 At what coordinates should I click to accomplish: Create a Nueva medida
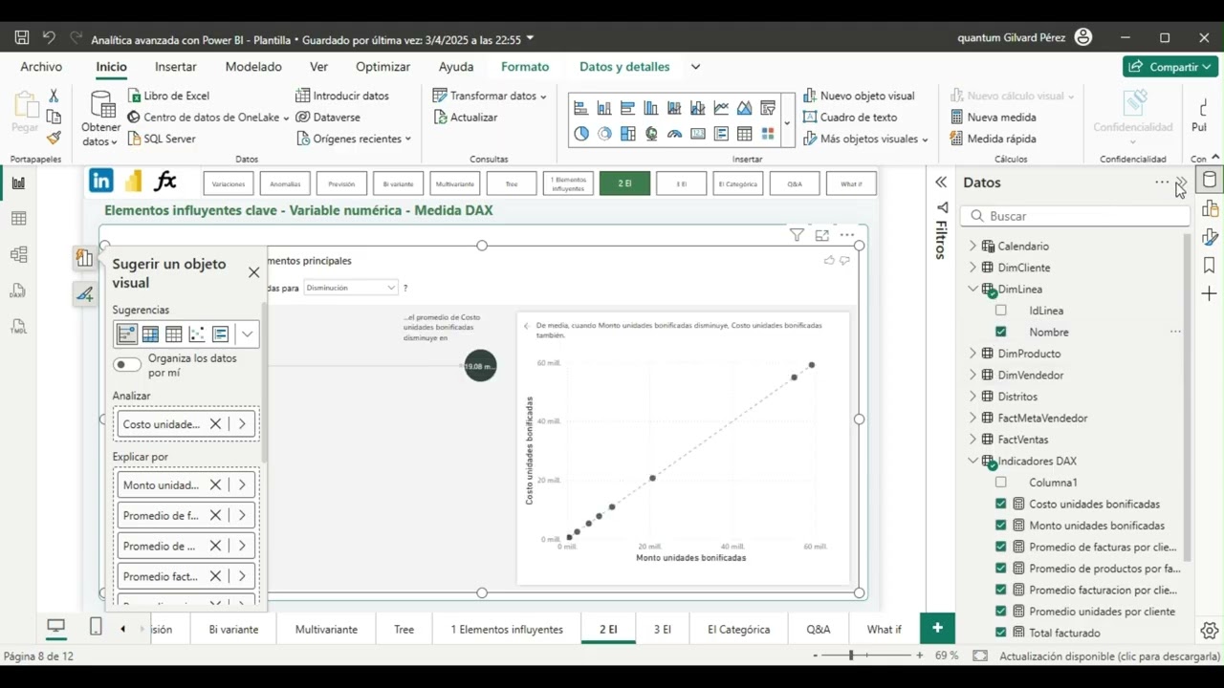pos(994,117)
